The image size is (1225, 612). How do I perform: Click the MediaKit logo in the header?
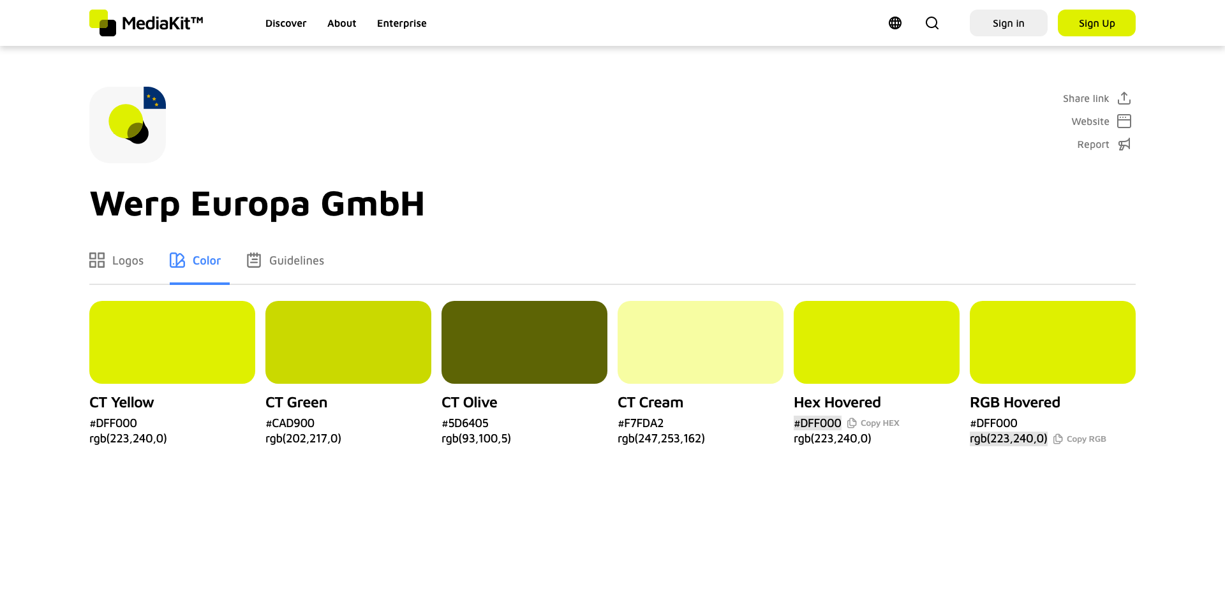click(146, 23)
